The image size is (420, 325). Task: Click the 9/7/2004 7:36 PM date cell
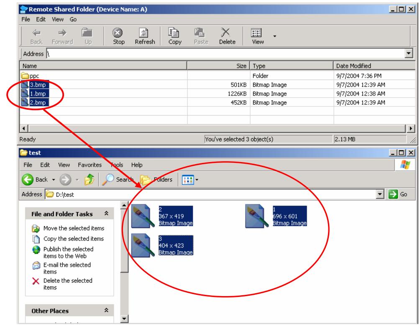(x=359, y=76)
